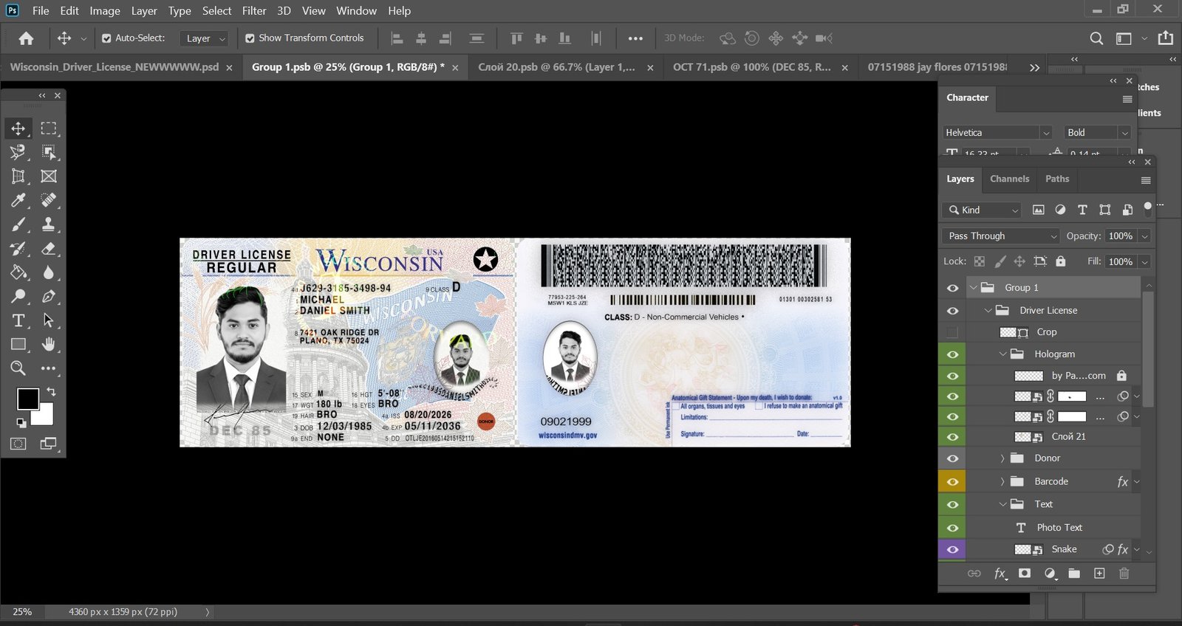The height and width of the screenshot is (626, 1182).
Task: Select the Clone Stamp tool
Action: [49, 224]
